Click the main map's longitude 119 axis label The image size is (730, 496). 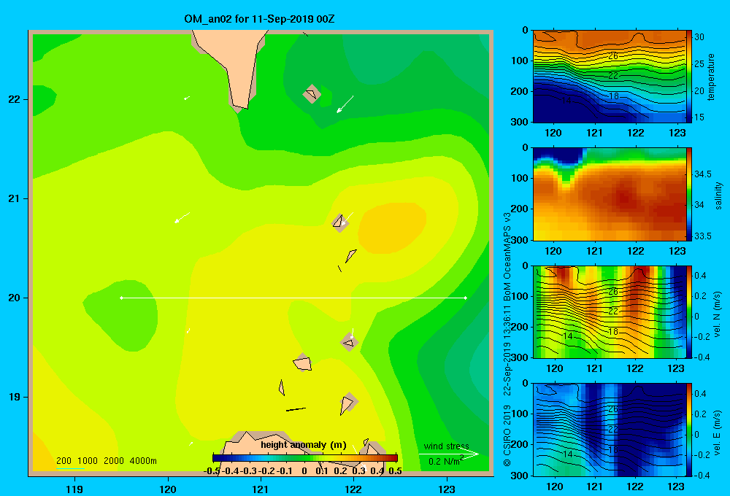coord(75,489)
